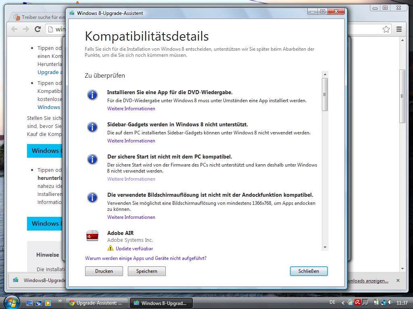Screen dimensions: 413x309
Task: Click the Bildschirmauflösung info icon
Action: point(92,198)
